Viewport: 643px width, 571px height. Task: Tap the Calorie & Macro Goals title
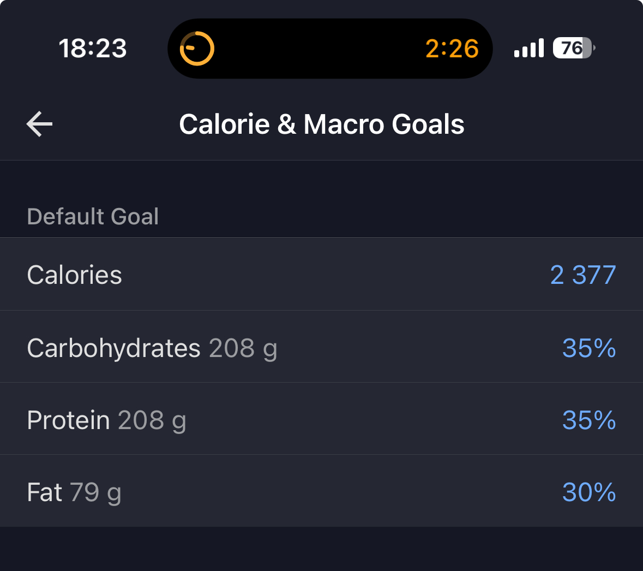tap(322, 124)
